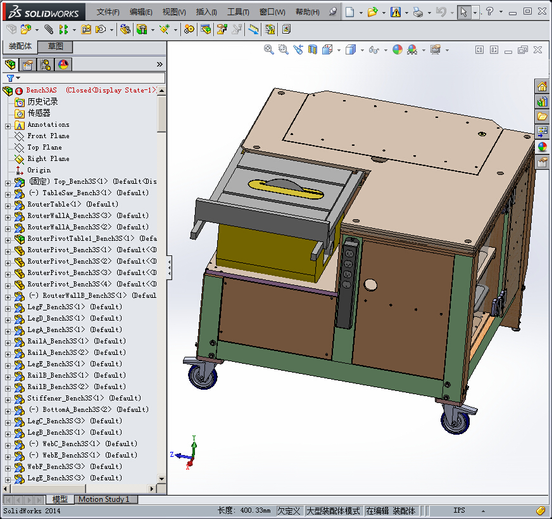Select the Top Plane item in the tree

click(x=44, y=148)
